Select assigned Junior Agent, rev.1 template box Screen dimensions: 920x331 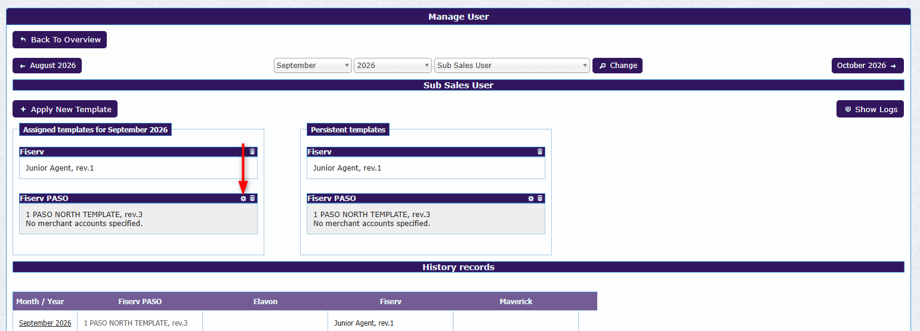pyautogui.click(x=138, y=168)
